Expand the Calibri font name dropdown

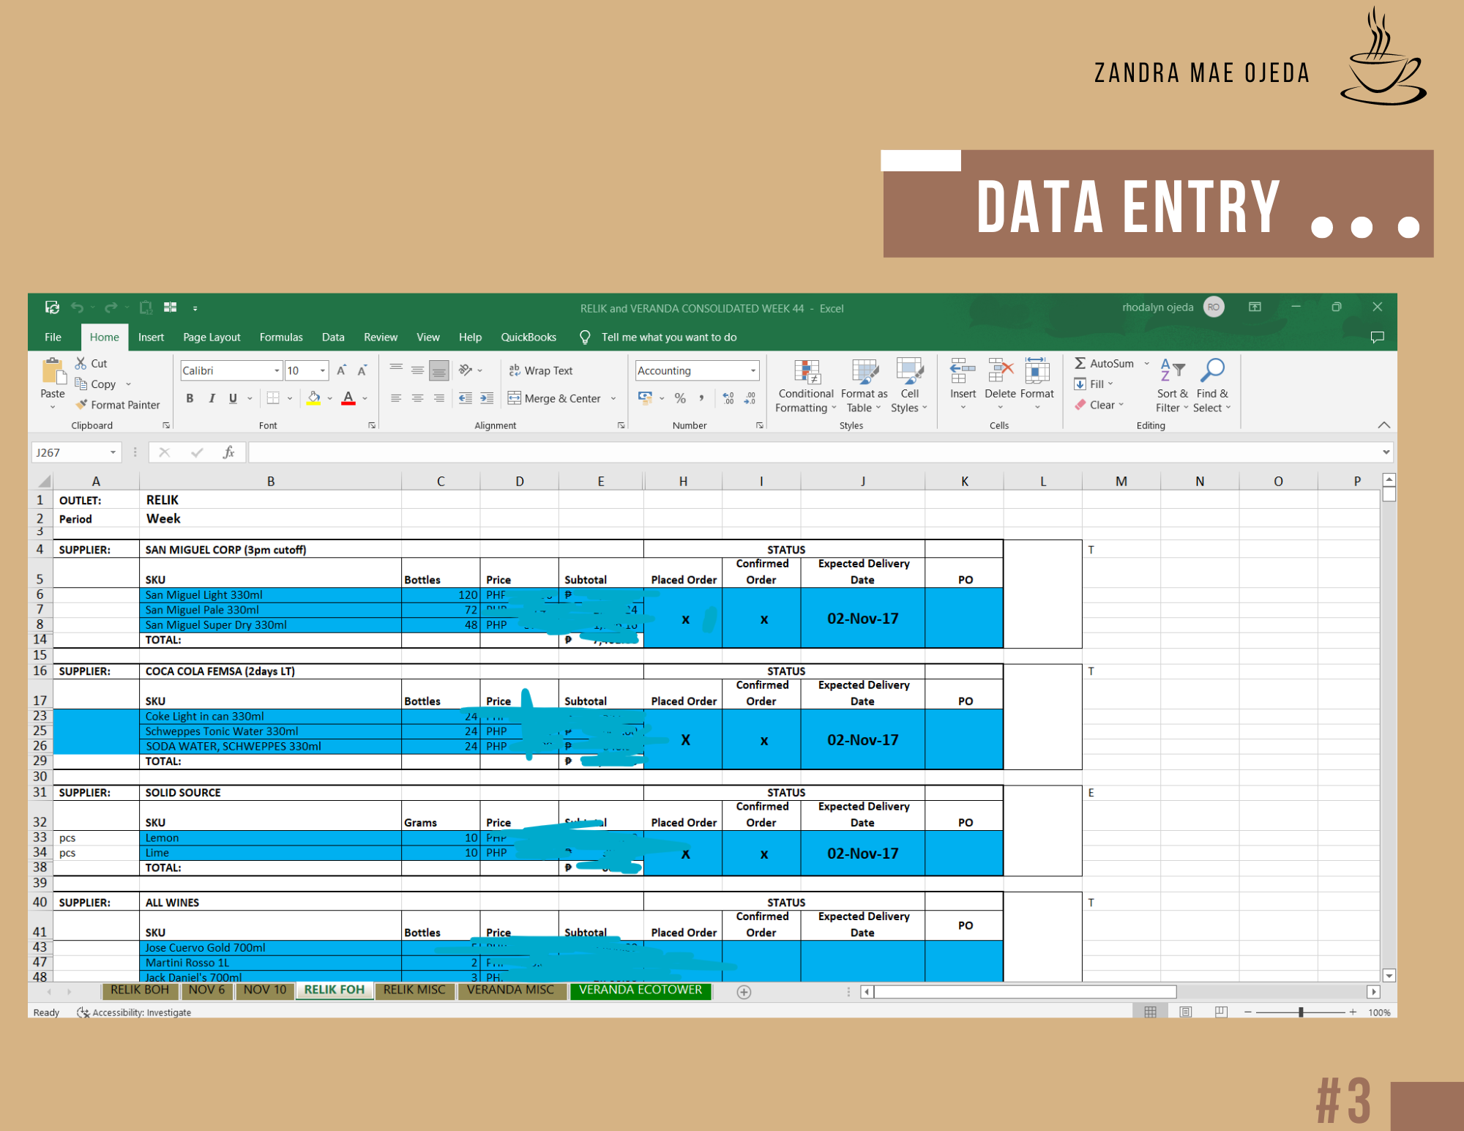click(x=277, y=370)
